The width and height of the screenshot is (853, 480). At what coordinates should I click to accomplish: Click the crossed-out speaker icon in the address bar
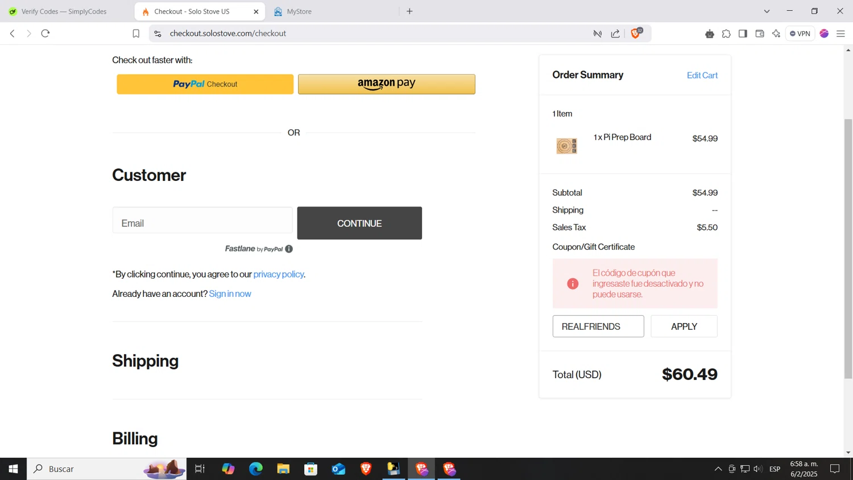pos(598,34)
